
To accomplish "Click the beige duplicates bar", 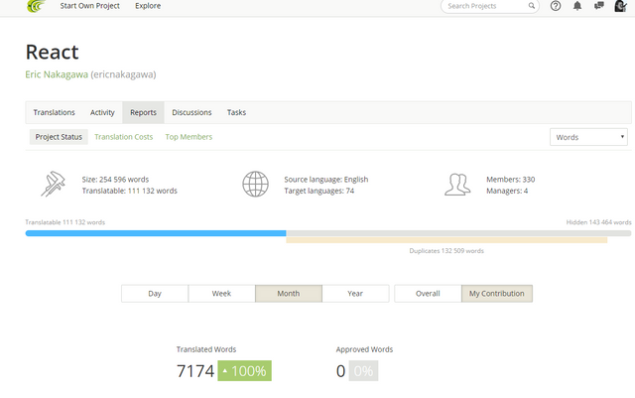I will click(446, 240).
